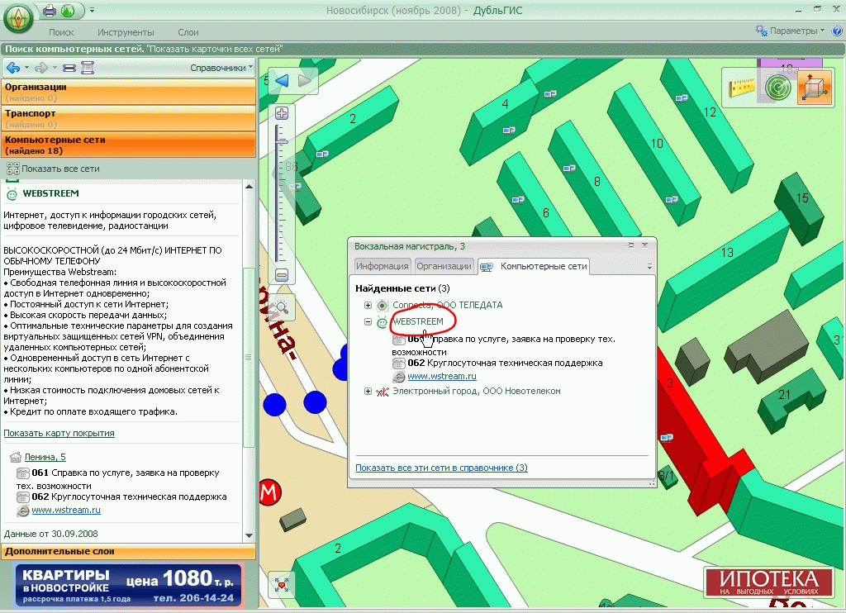This screenshot has height=613, width=846.
Task: Click network icon on building 12
Action: (x=682, y=98)
